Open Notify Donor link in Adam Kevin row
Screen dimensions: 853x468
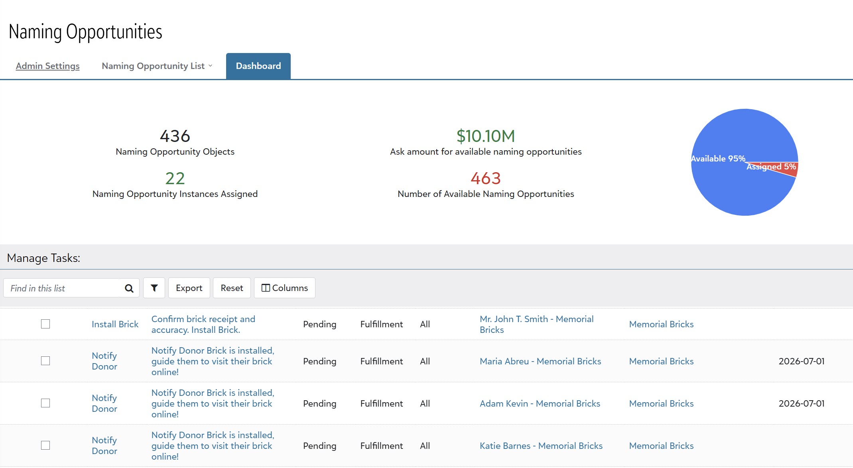104,403
